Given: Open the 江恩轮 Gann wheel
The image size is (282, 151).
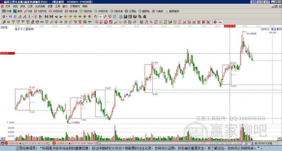Looking at the screenshot, I should coord(131,11).
